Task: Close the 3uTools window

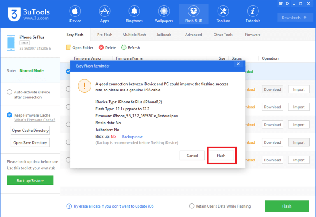Action: (x=309, y=4)
